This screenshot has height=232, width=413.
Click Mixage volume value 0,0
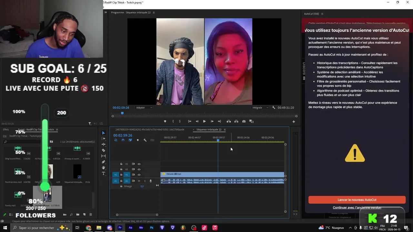[x=142, y=186]
